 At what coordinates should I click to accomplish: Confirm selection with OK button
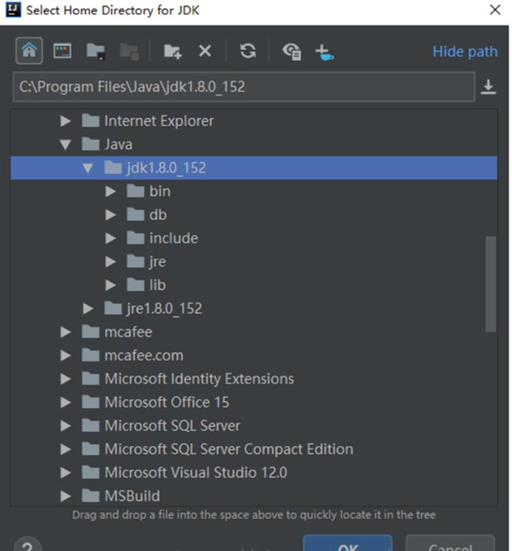[x=348, y=543]
